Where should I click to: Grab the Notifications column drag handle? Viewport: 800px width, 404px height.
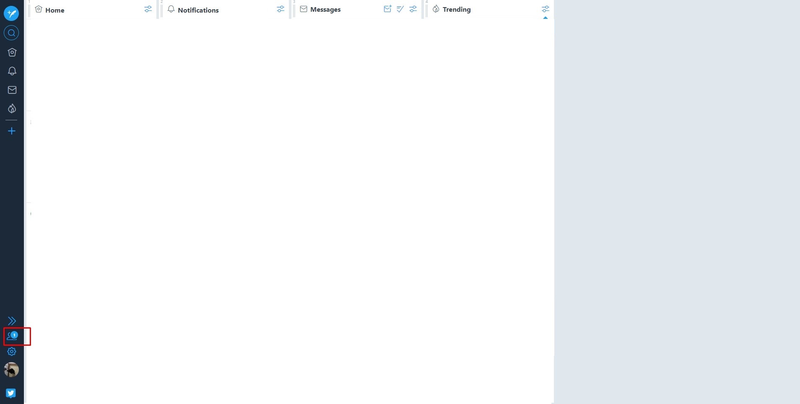(x=161, y=10)
